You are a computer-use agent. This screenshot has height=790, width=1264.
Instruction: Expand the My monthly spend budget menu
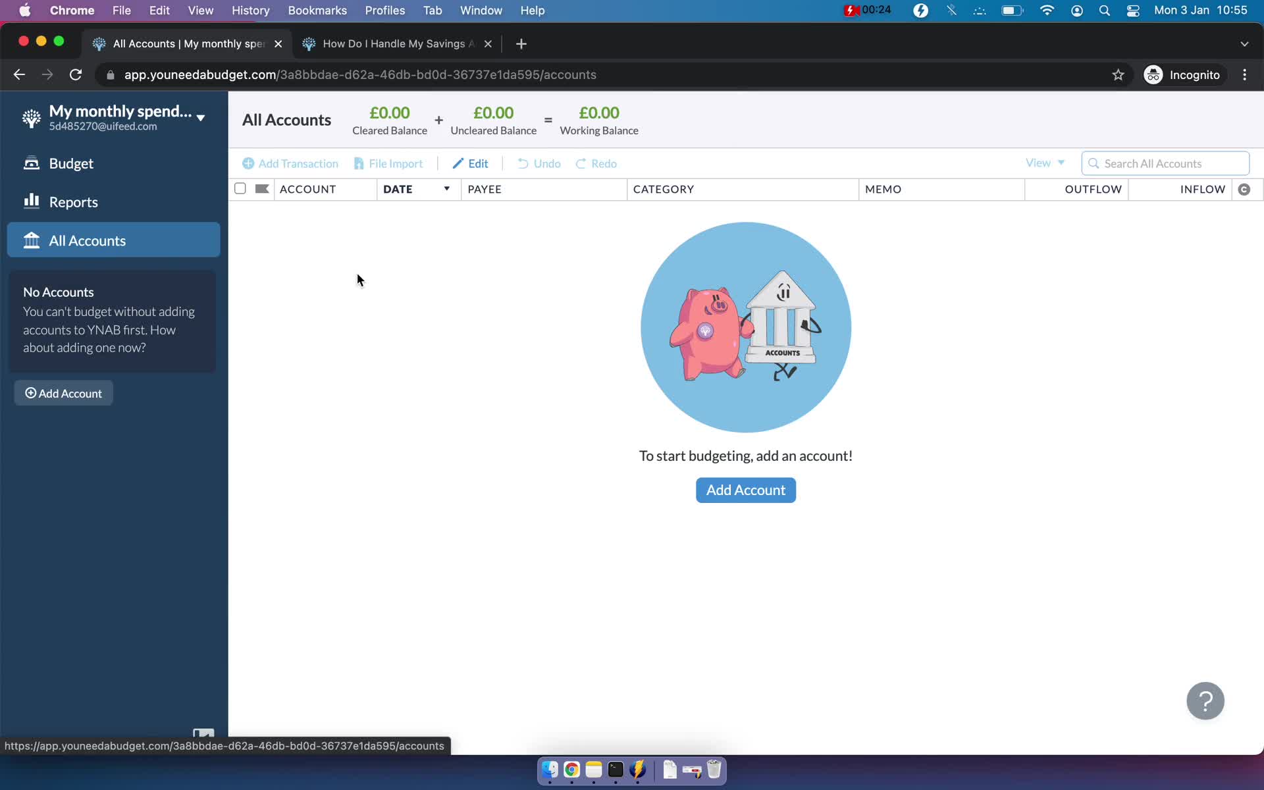(201, 118)
